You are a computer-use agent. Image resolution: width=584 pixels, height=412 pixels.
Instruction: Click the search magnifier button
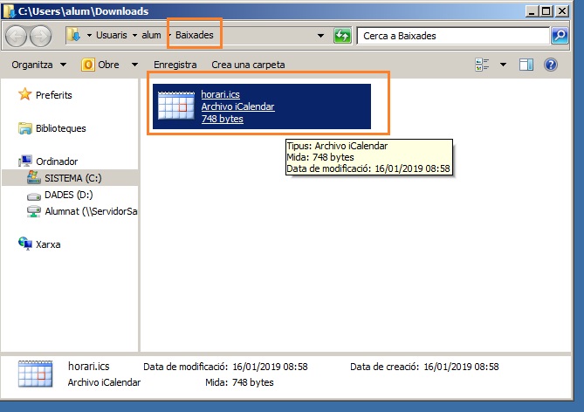pyautogui.click(x=560, y=36)
